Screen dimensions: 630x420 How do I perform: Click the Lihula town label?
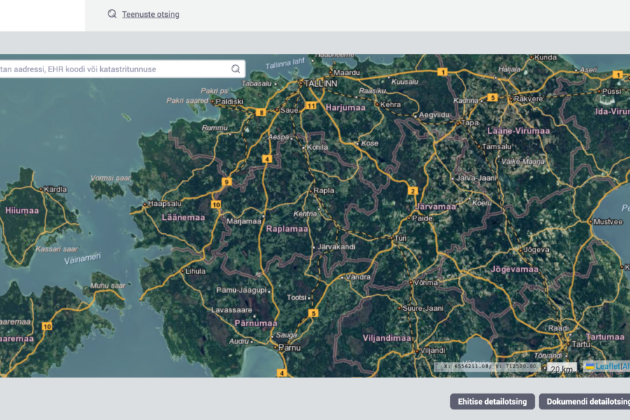click(196, 272)
